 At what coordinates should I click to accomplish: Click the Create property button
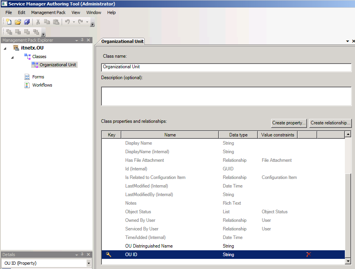(x=289, y=123)
